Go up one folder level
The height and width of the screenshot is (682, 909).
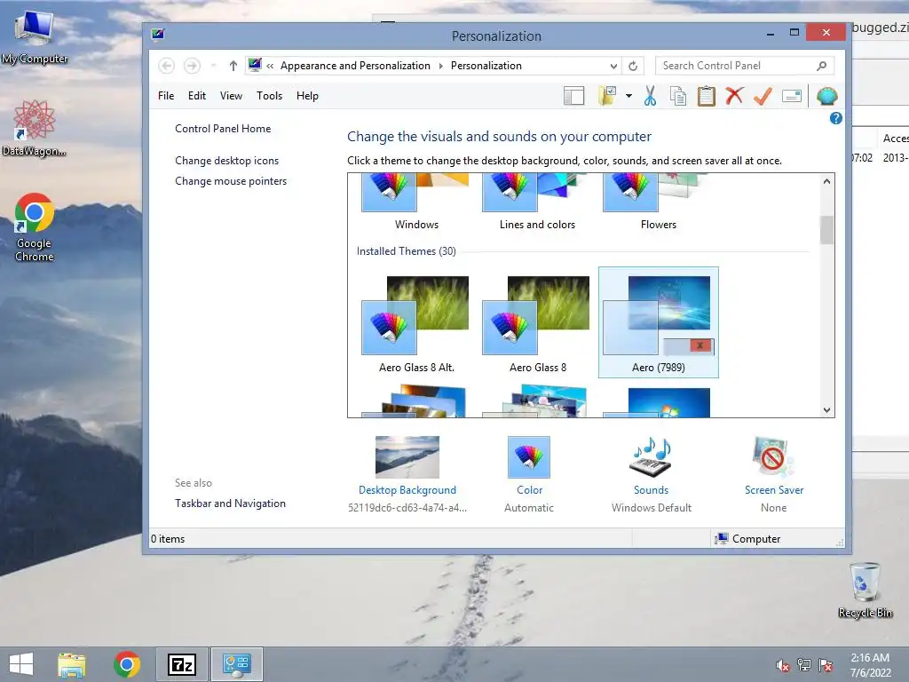233,66
